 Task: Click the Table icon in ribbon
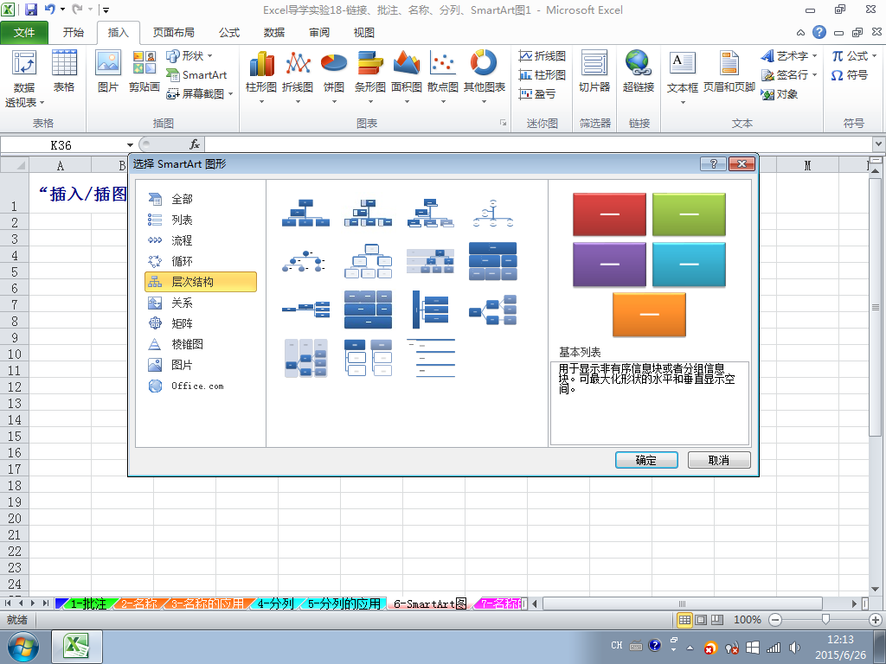click(x=64, y=71)
